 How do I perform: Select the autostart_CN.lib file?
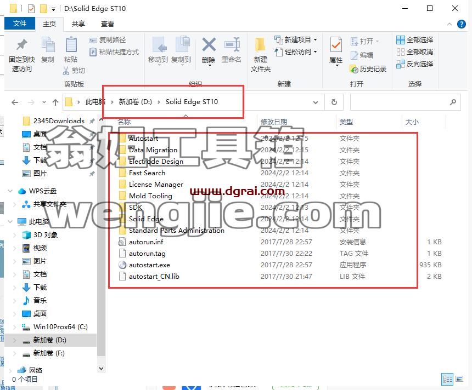154,277
